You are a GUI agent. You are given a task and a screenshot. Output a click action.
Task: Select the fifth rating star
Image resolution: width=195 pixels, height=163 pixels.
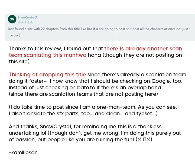pos(31,22)
